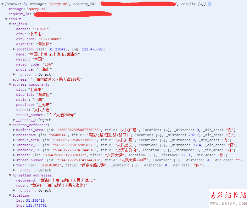Viewport: 247px width, 208px height.
Task: Click the address value 上海市黄浦区人民大道200号
Action: coord(56,79)
